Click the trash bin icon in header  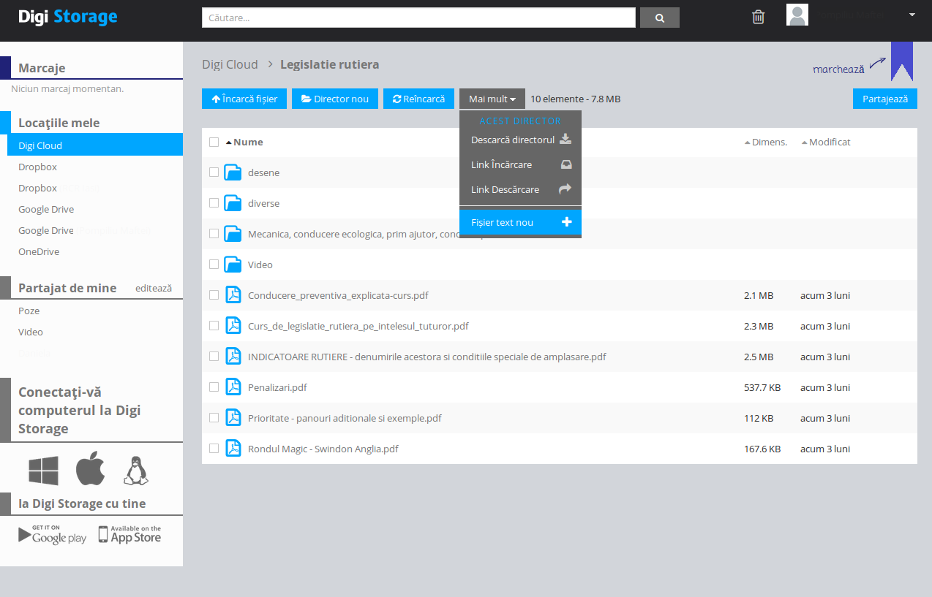[x=759, y=17]
